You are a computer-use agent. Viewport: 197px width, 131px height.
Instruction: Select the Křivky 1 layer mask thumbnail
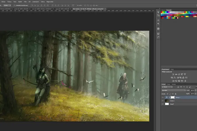click(x=172, y=98)
